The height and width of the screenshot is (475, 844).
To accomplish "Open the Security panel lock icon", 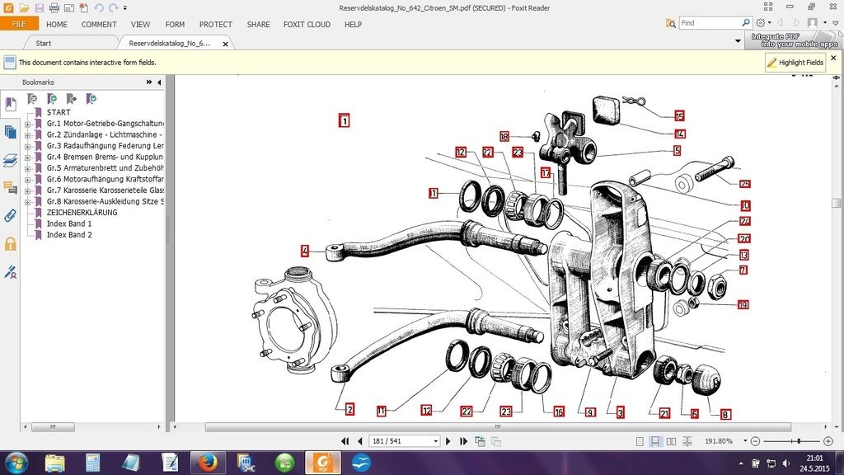I will click(10, 243).
